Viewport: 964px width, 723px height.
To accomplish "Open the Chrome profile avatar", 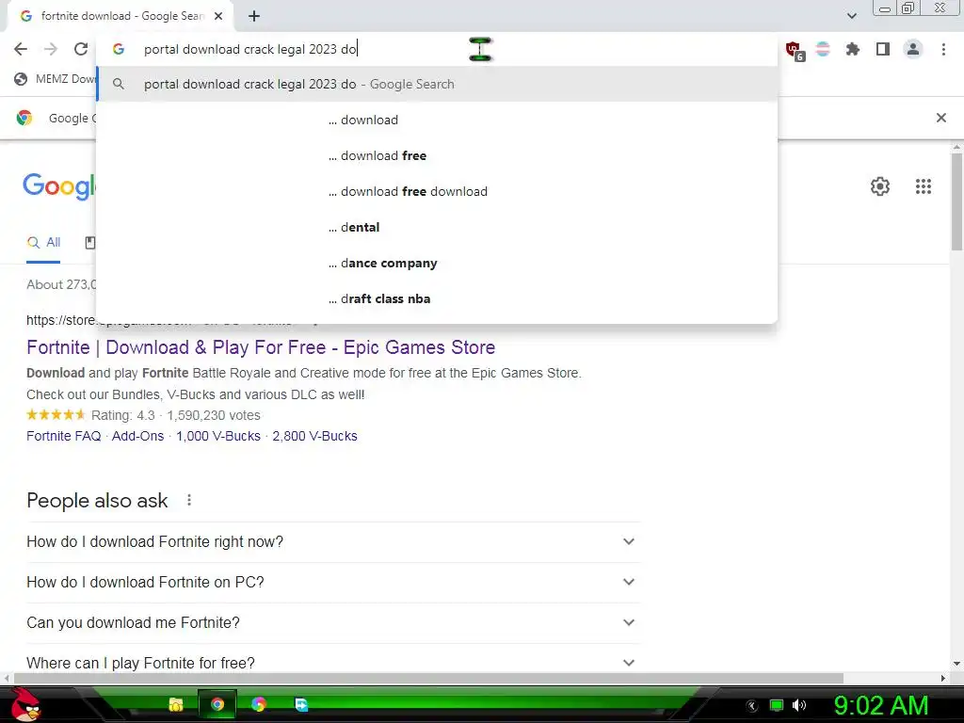I will click(x=913, y=49).
